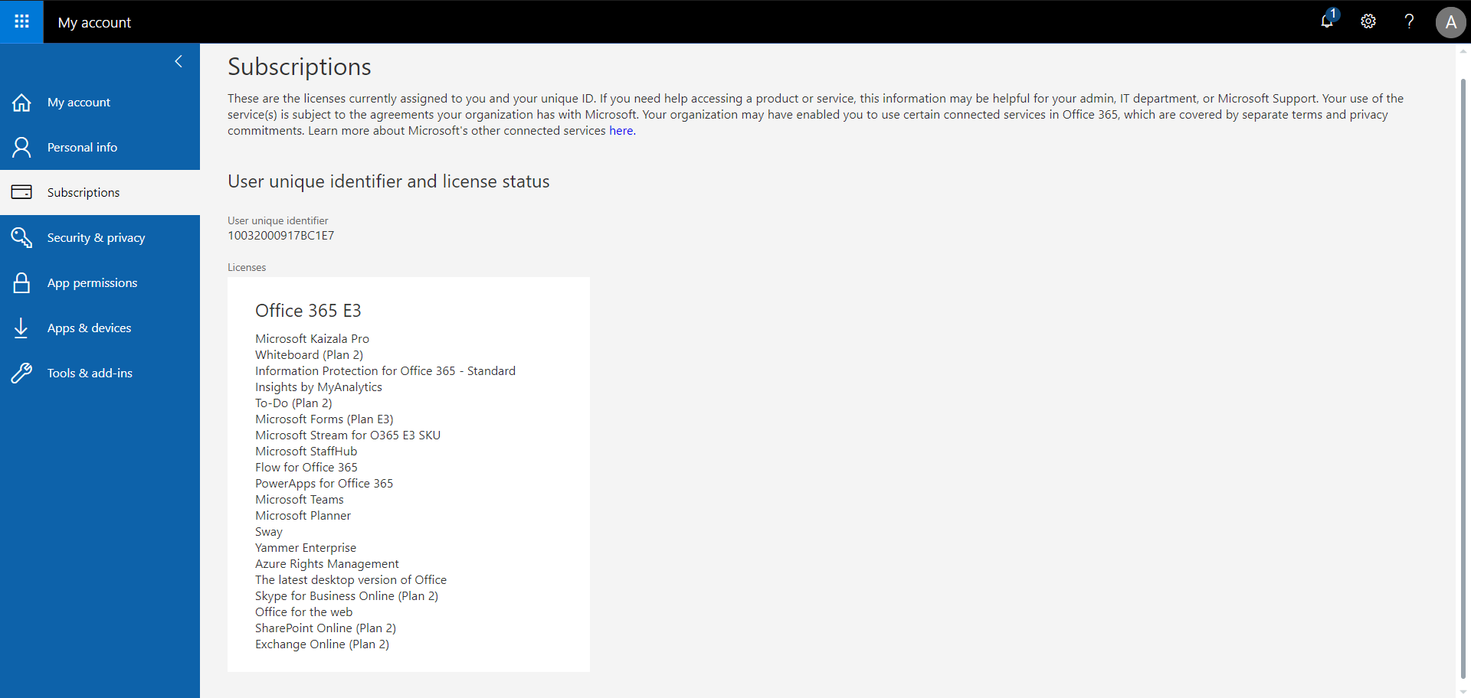
Task: Click Microsoft Teams entry
Action: tap(300, 500)
